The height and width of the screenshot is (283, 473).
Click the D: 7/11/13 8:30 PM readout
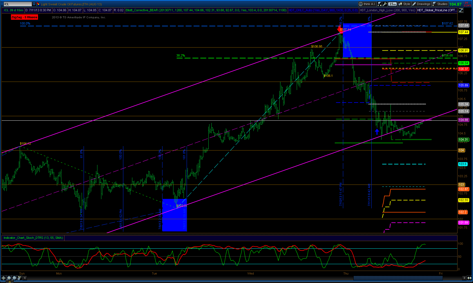(x=38, y=10)
